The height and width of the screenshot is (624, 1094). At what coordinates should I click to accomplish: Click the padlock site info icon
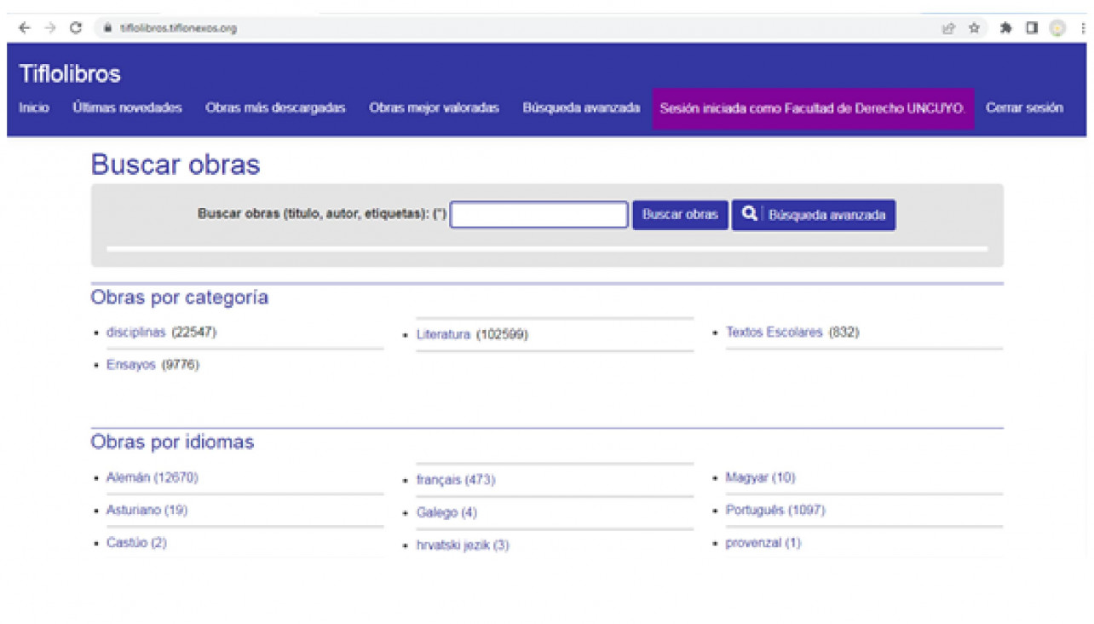[107, 28]
